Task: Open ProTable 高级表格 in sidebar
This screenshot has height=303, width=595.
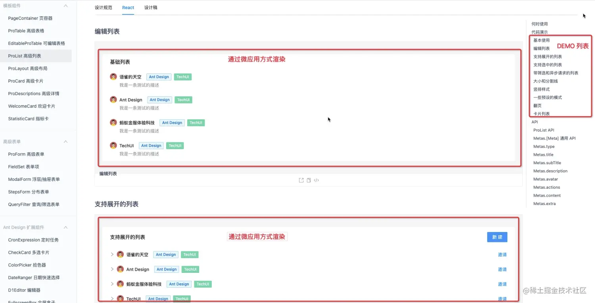Action: tap(26, 31)
